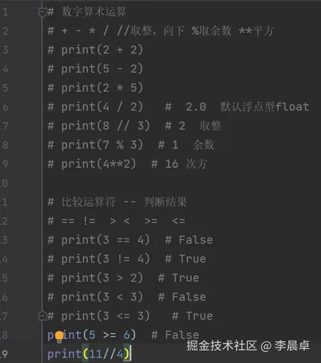Click the '//取整, 向下' operators comment line

(x=160, y=31)
